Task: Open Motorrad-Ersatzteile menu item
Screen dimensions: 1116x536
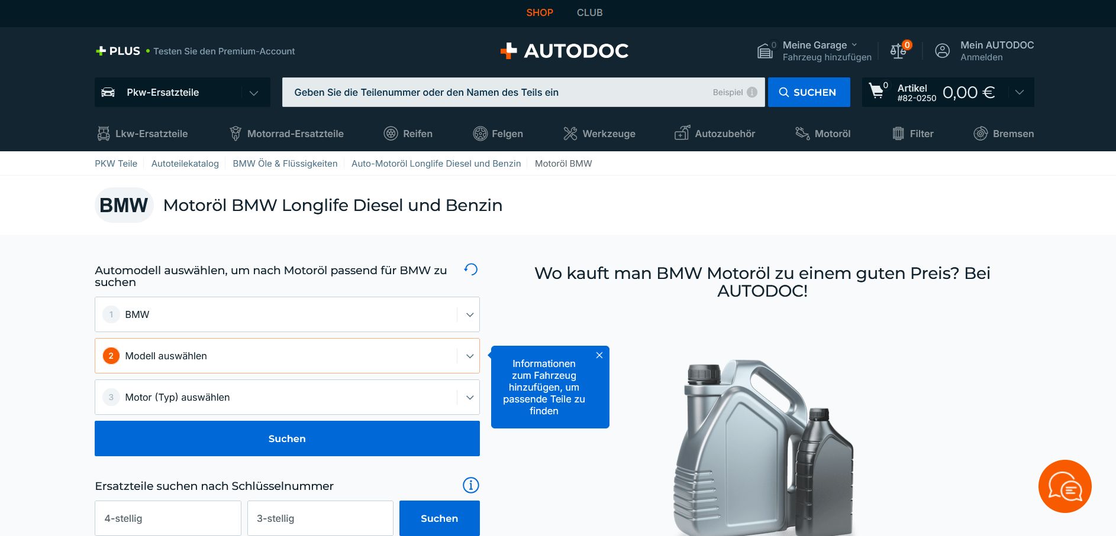Action: click(295, 134)
